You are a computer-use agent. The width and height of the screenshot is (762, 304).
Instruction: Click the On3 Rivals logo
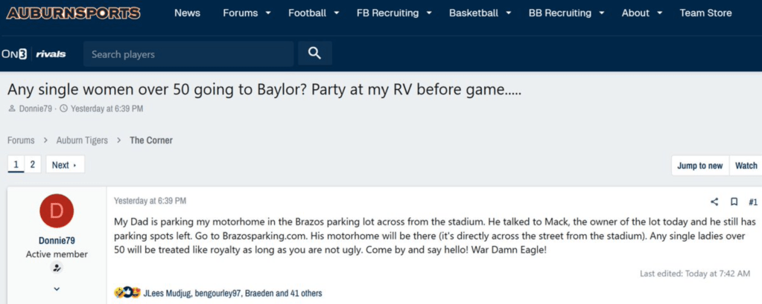pyautogui.click(x=34, y=54)
